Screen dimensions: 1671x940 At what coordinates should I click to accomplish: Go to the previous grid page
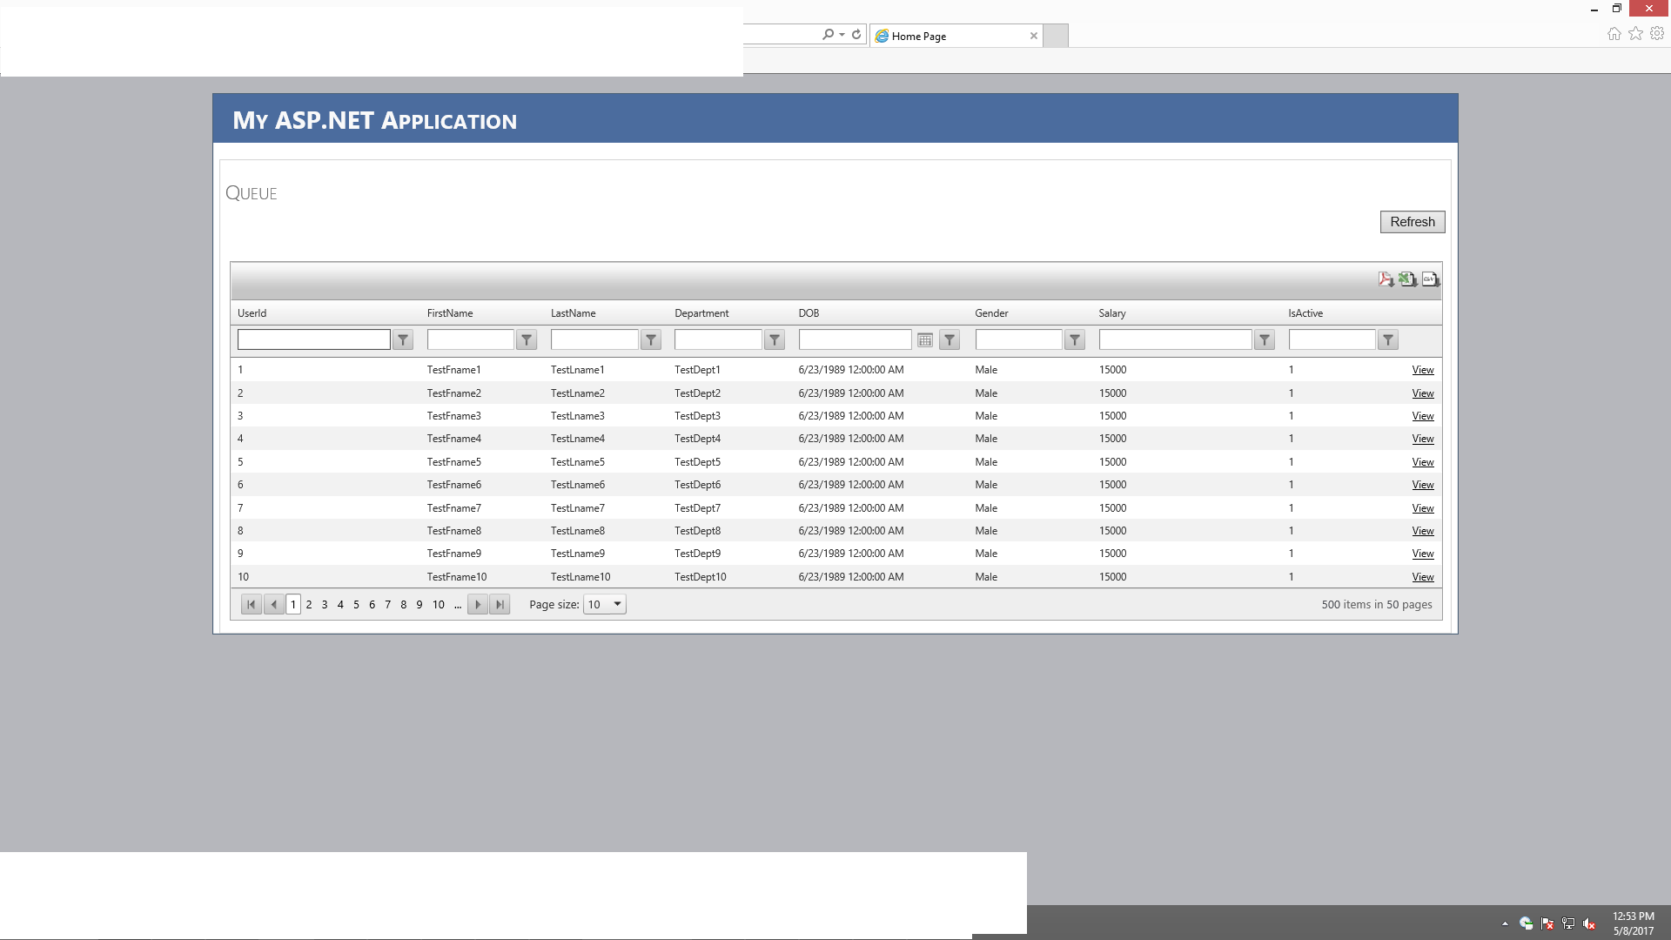[273, 605]
